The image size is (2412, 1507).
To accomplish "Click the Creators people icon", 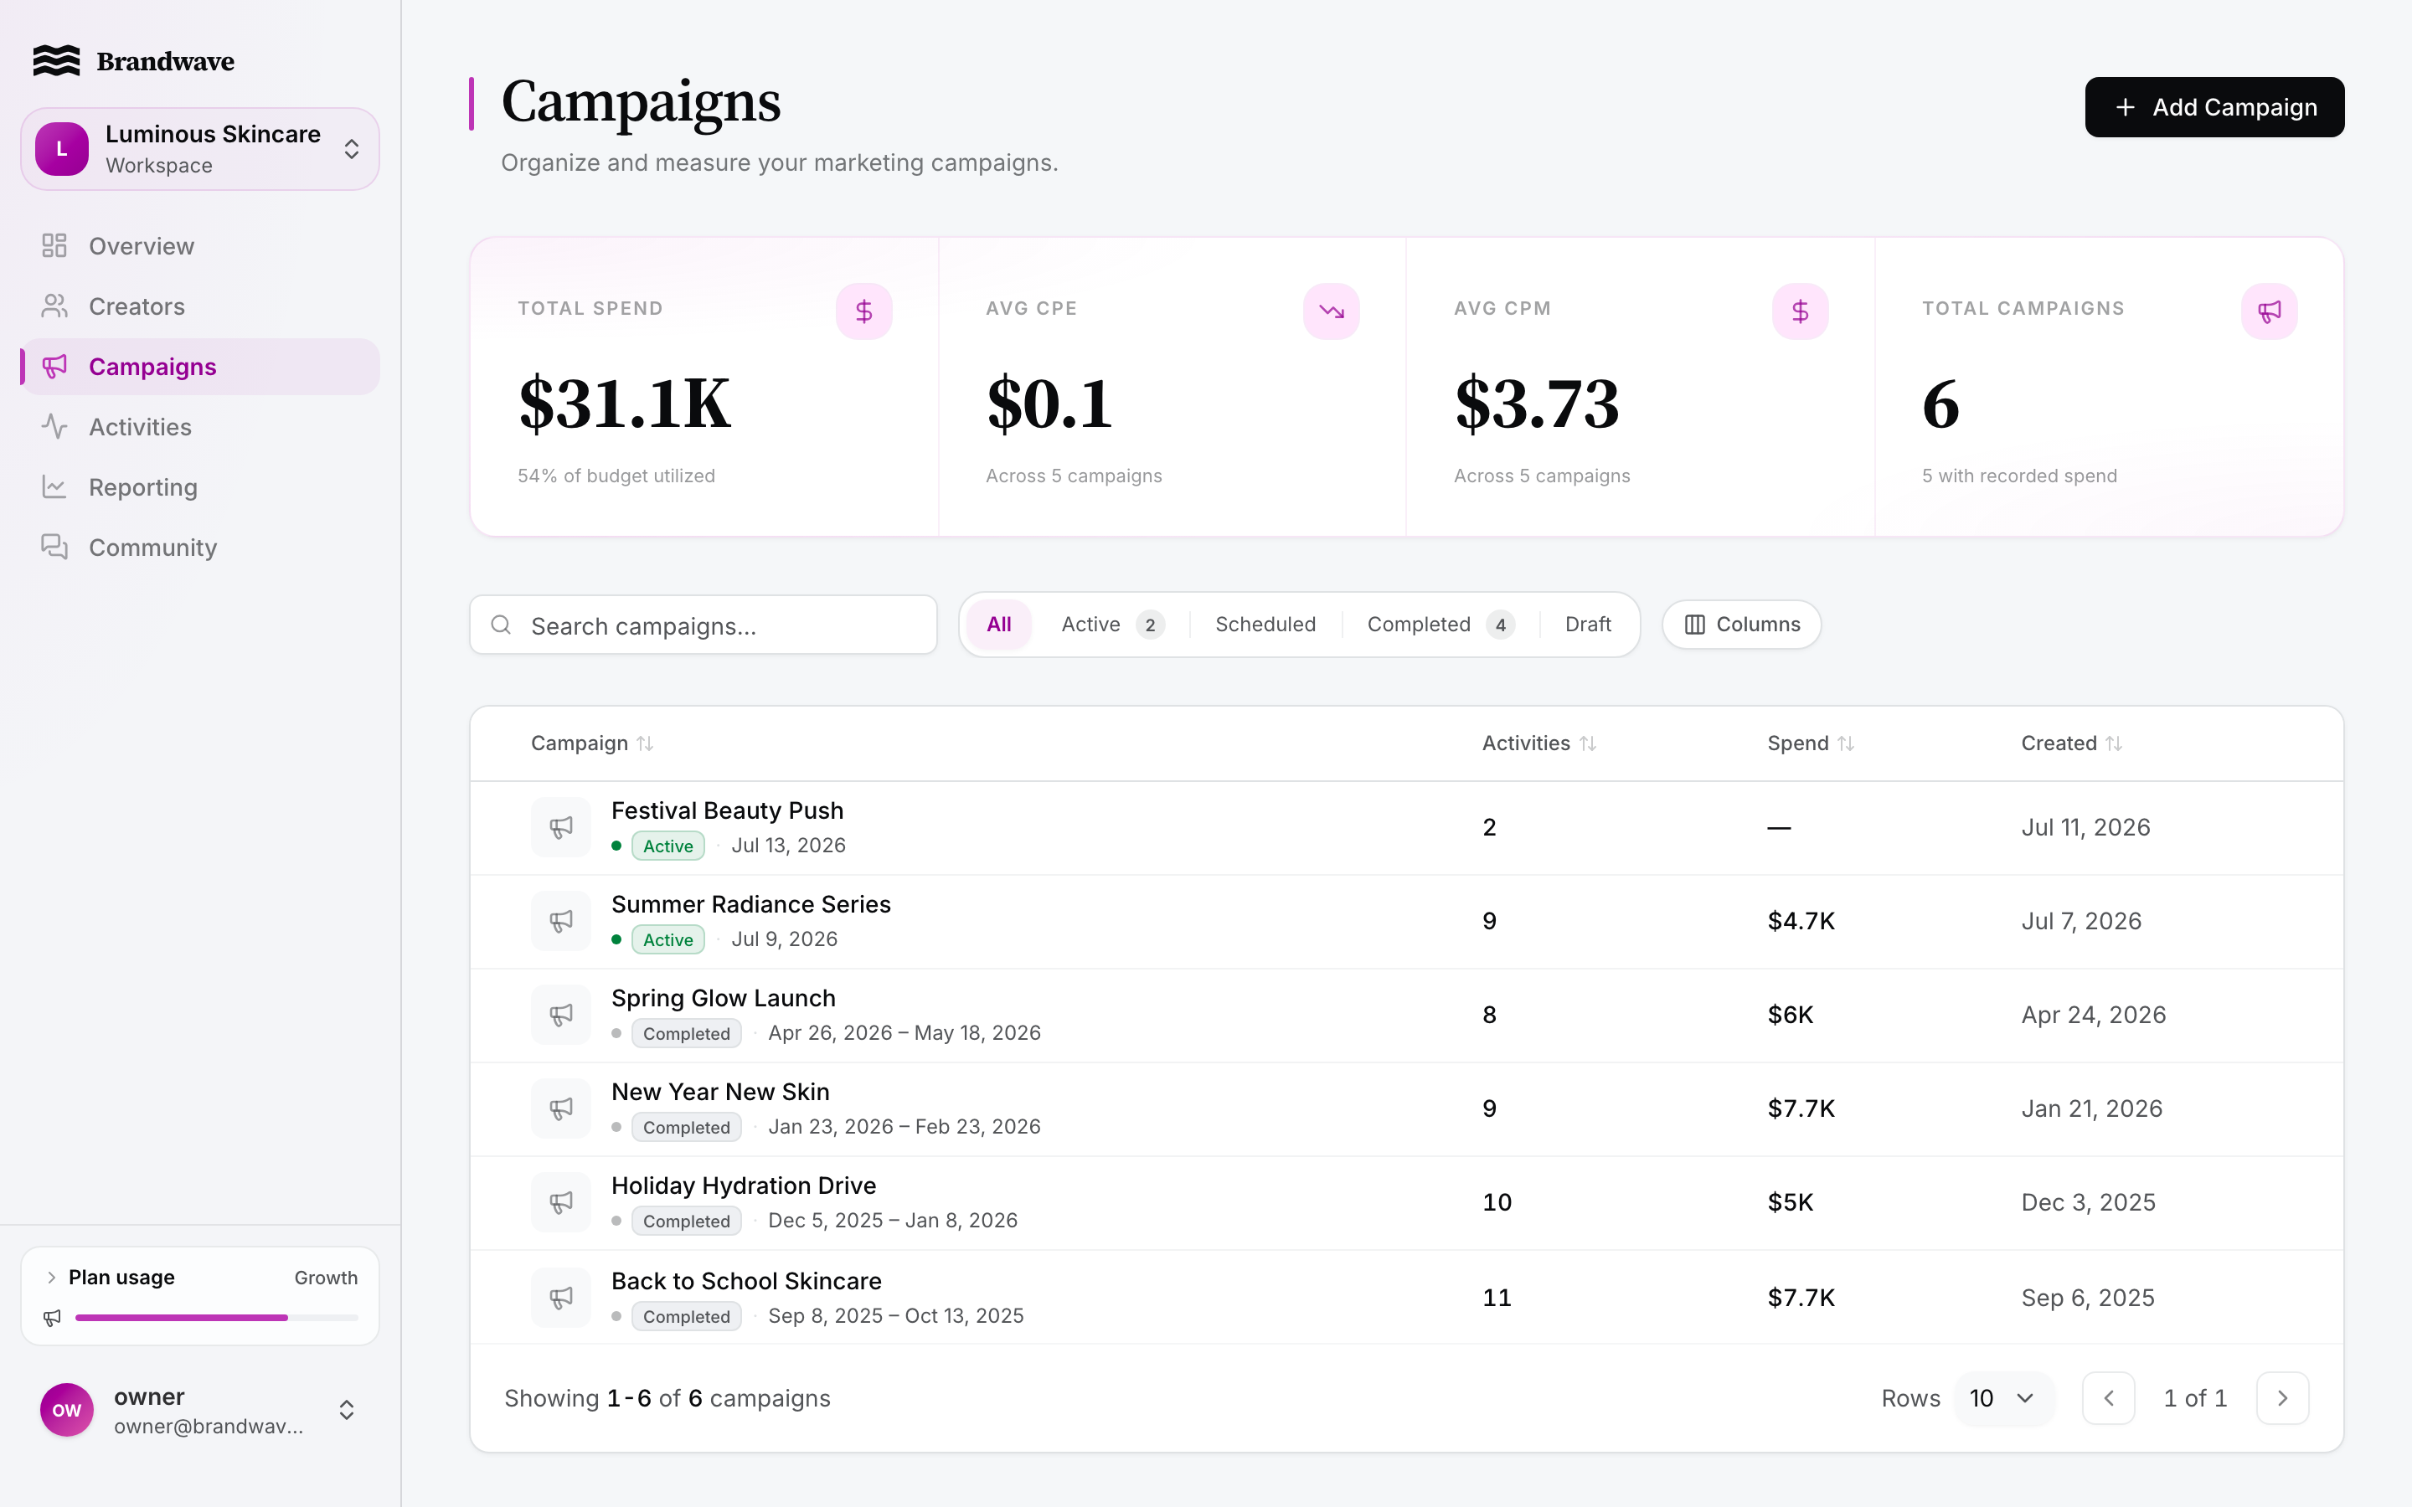I will tap(54, 306).
